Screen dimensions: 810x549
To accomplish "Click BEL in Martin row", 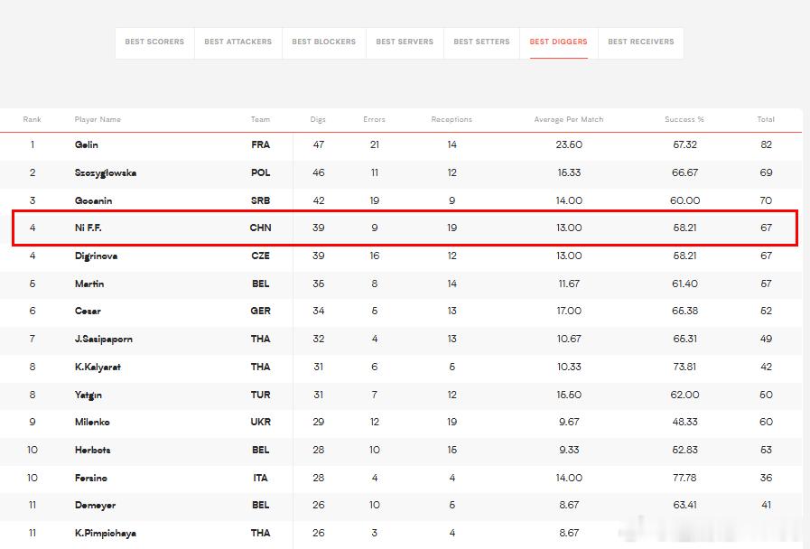I will 260,284.
